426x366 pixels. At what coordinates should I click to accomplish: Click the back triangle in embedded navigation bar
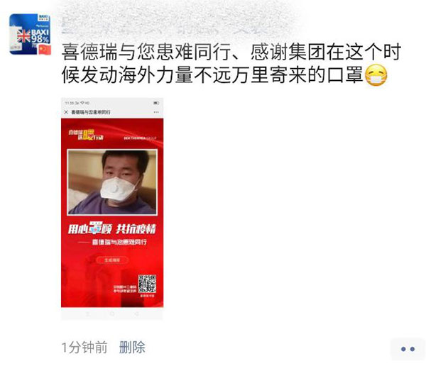click(x=136, y=314)
